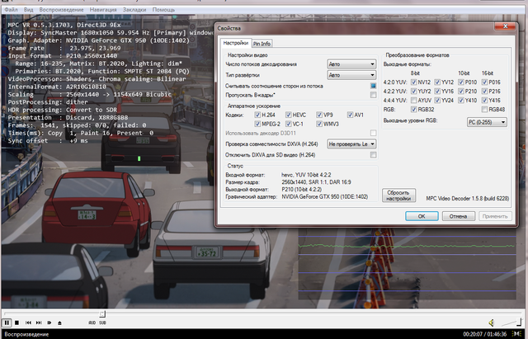This screenshot has width=528, height=339.
Task: Expand the Число потоков декодирования dropdown
Action: coord(351,64)
